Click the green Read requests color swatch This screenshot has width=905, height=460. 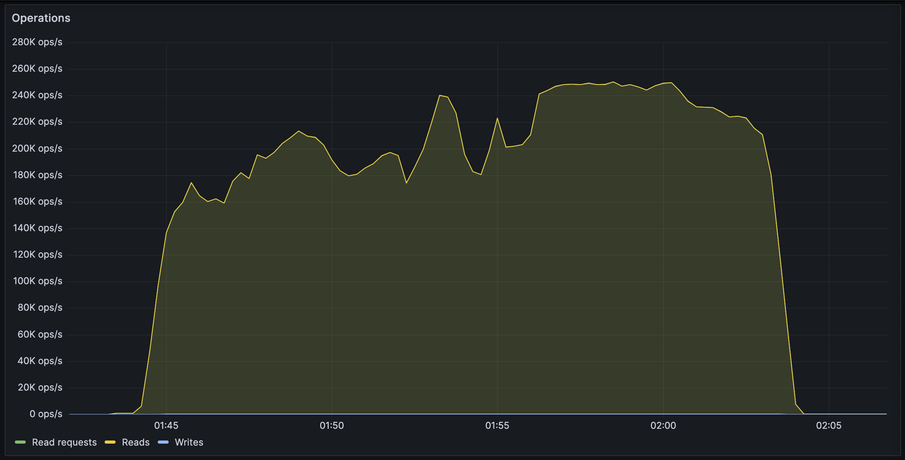pos(20,442)
